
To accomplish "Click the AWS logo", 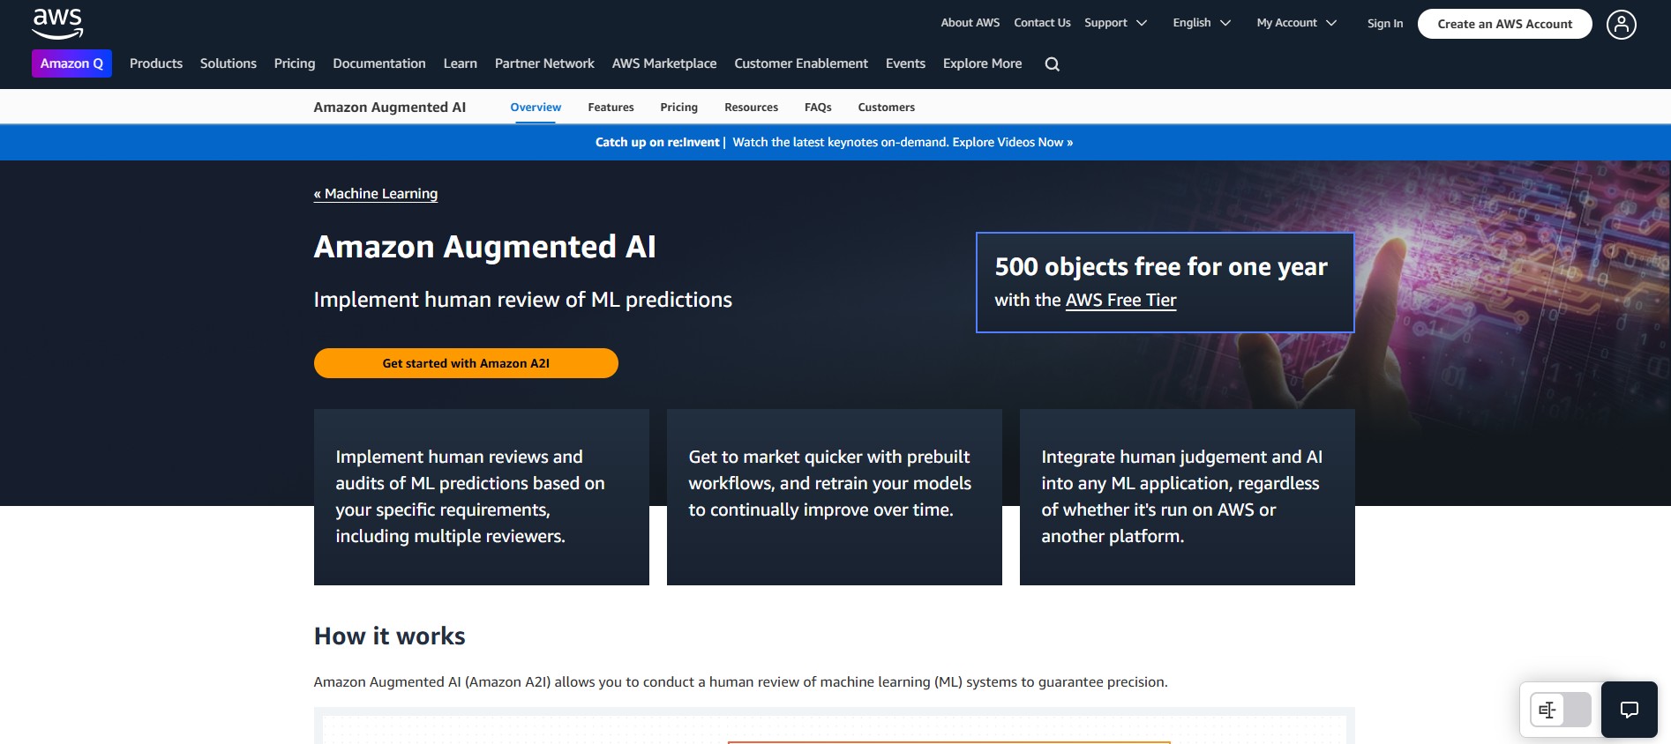I will pos(57,24).
